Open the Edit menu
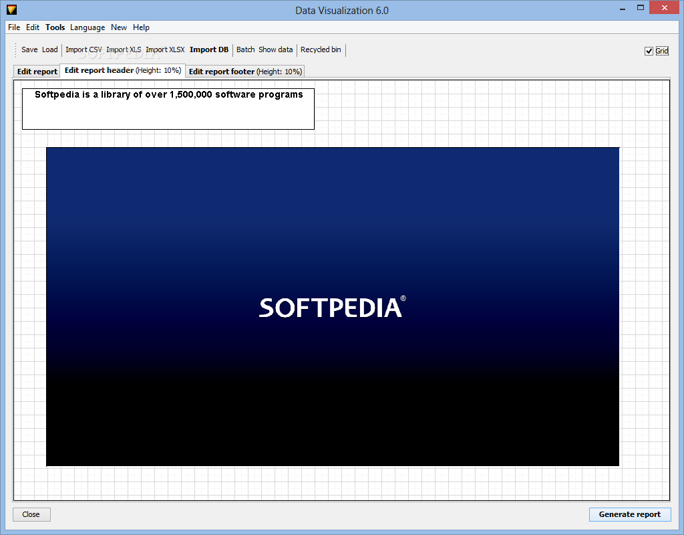The width and height of the screenshot is (684, 535). tap(33, 27)
